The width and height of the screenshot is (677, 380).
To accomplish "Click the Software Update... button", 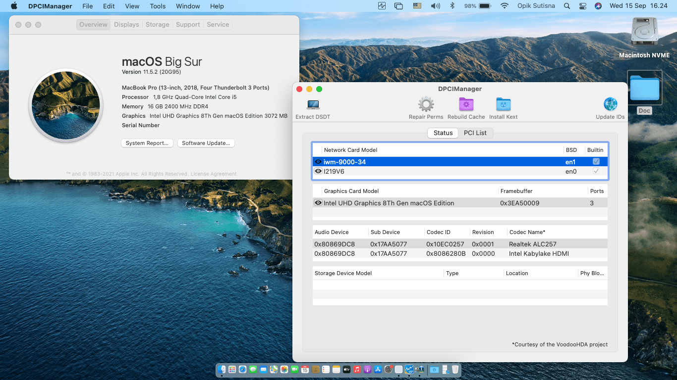I will tap(206, 143).
